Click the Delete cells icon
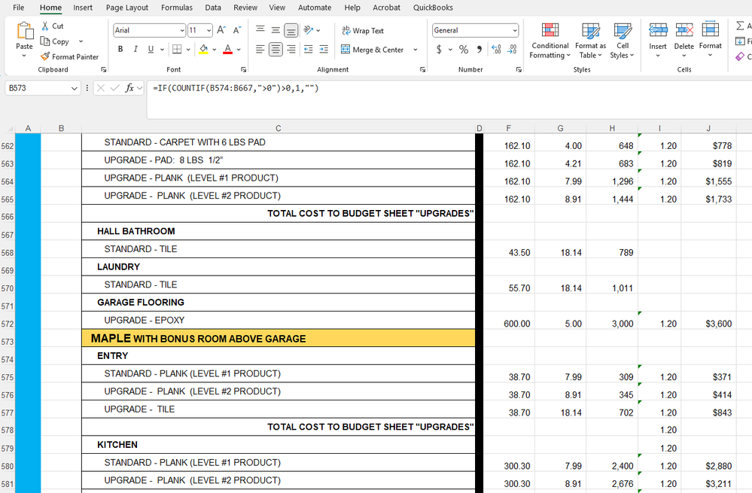This screenshot has height=493, width=752. pyautogui.click(x=684, y=30)
